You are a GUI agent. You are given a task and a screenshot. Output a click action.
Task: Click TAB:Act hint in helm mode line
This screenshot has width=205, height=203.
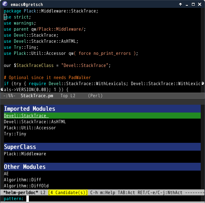[x=126, y=193]
